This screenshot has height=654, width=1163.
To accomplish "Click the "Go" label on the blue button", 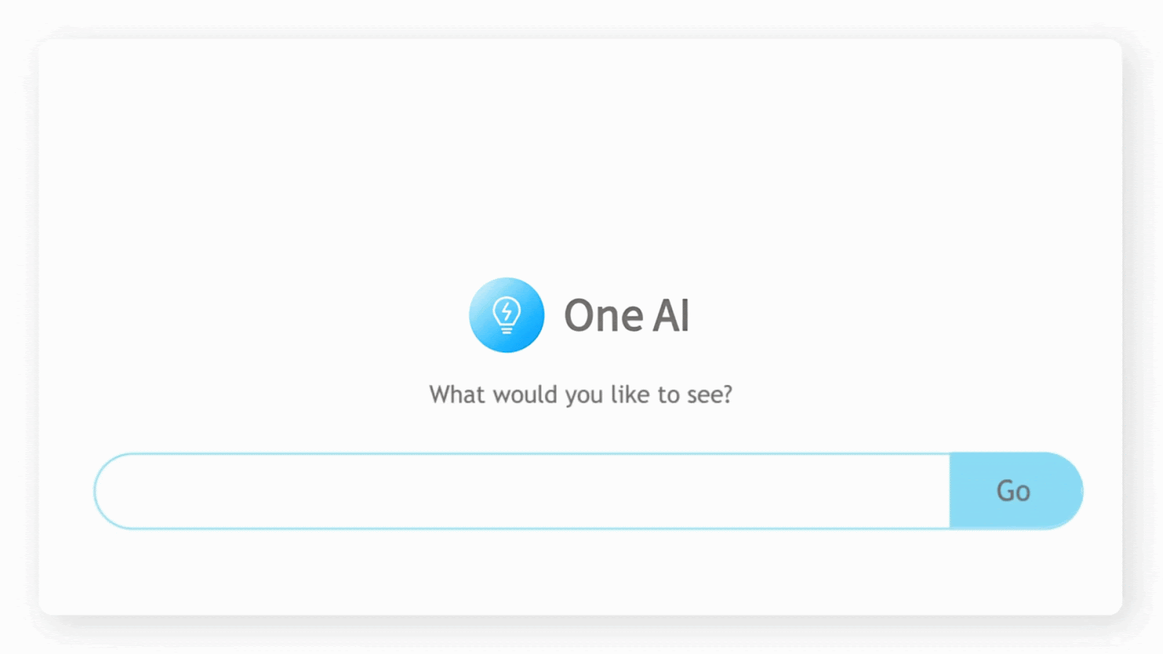I will click(x=1013, y=491).
